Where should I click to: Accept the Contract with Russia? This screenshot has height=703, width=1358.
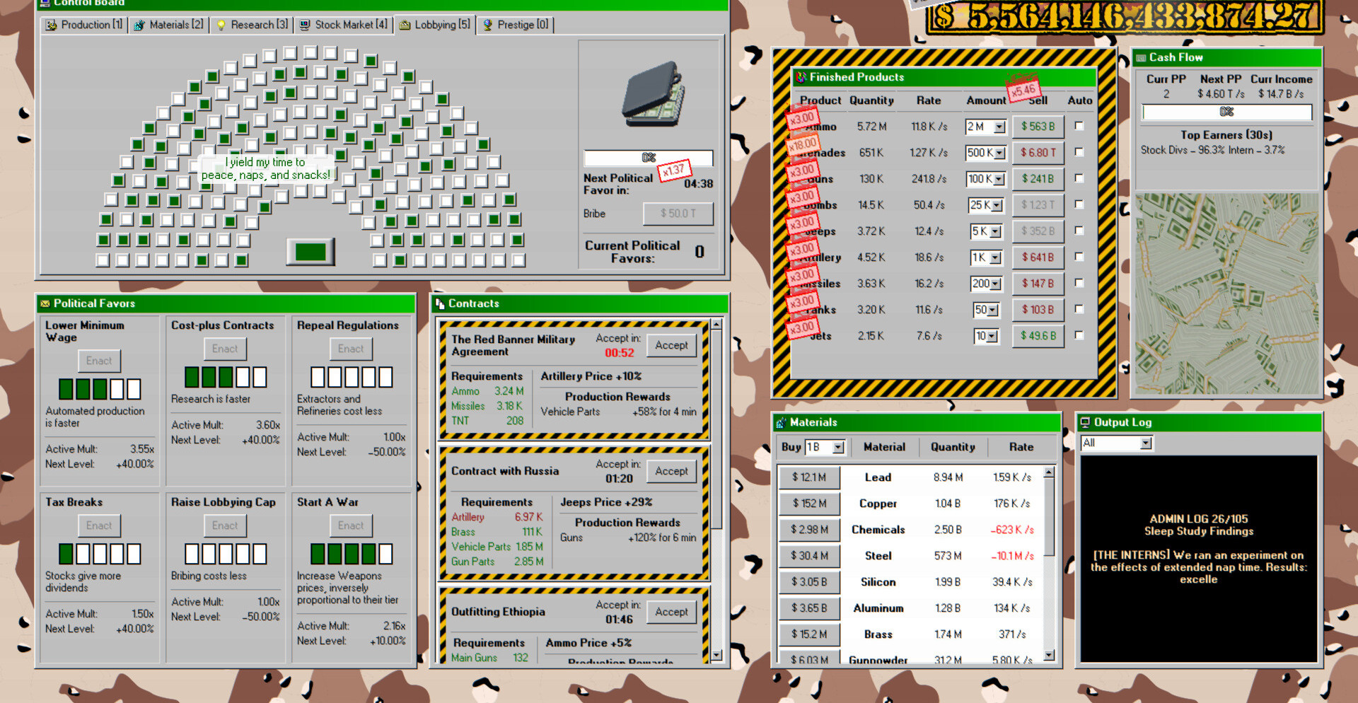(x=671, y=471)
